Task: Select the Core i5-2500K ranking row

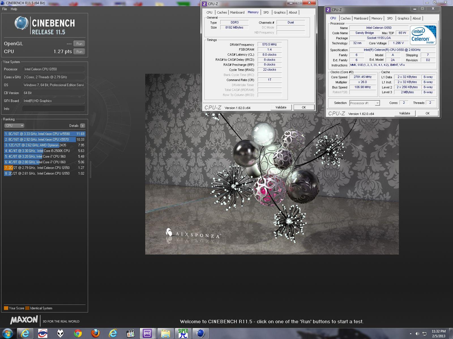Action: pos(44,151)
